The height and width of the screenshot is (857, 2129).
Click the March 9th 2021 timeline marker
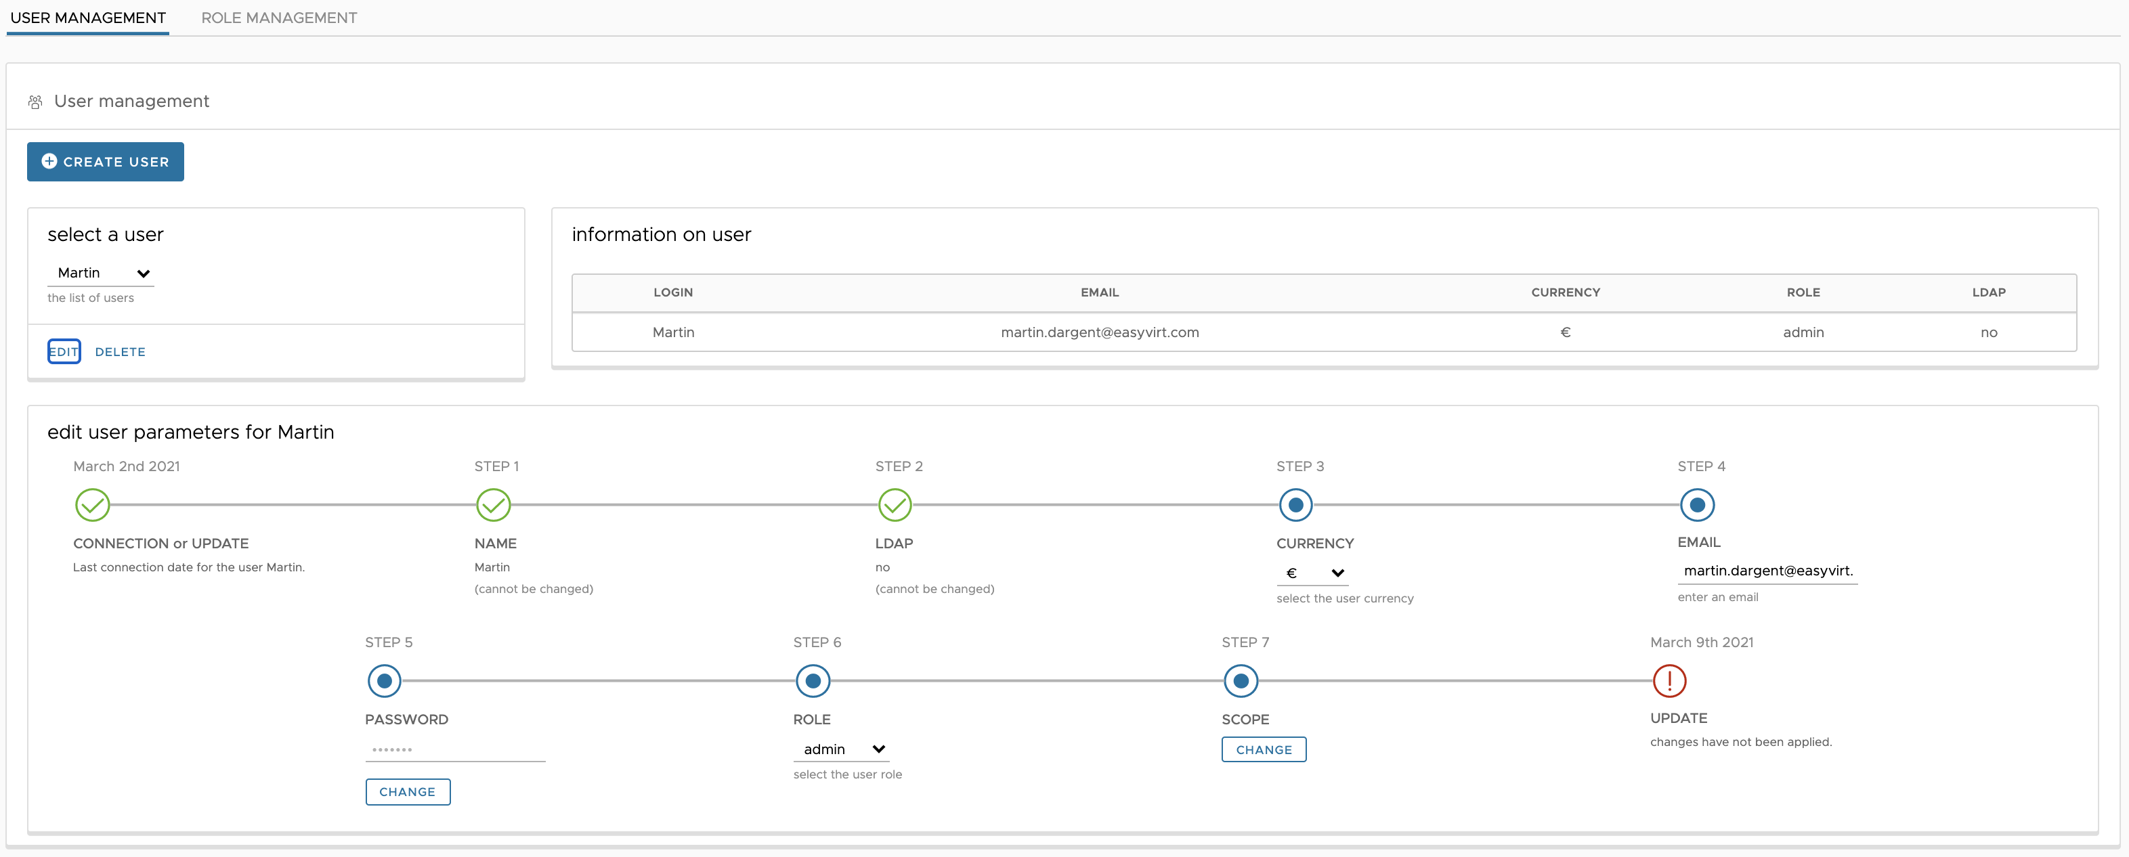click(1667, 680)
